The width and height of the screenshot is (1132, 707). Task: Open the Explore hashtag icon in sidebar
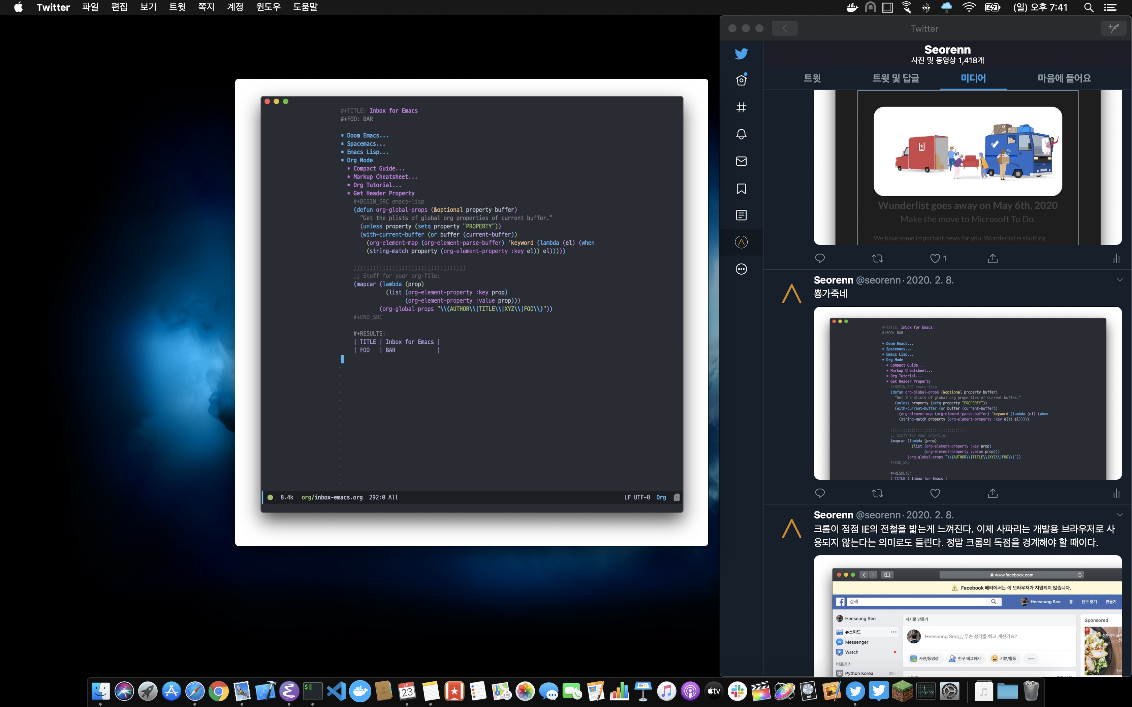click(x=741, y=107)
